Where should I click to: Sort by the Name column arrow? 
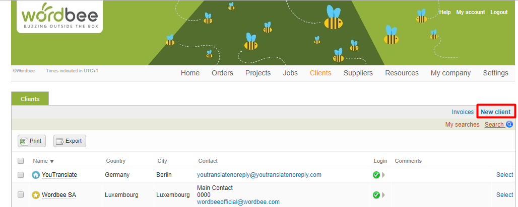point(52,161)
